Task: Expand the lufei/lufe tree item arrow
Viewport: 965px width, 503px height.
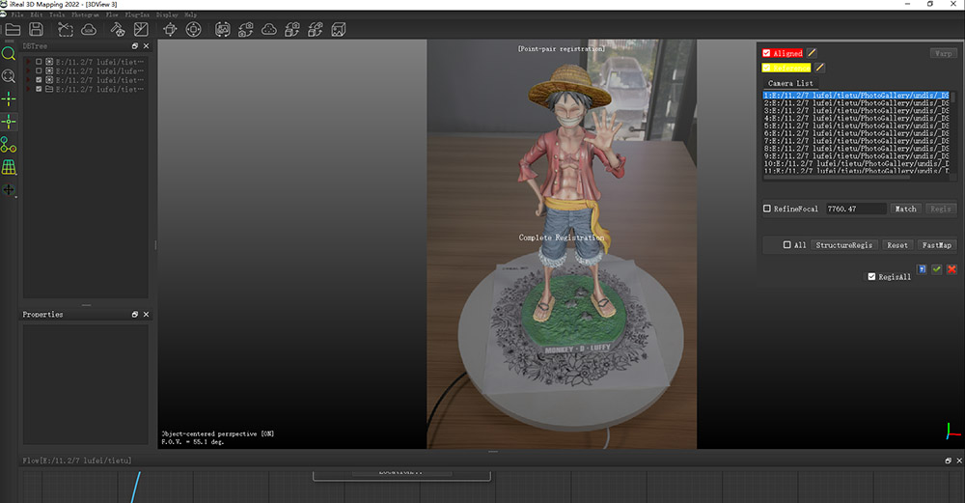Action: click(28, 70)
